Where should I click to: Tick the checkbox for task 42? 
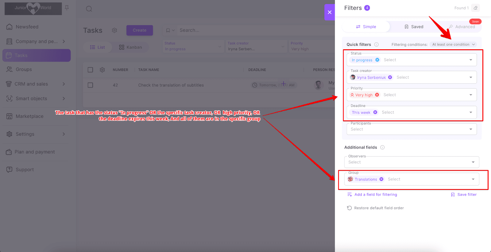pyautogui.click(x=90, y=85)
